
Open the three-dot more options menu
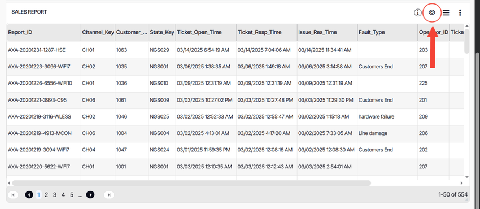(460, 12)
